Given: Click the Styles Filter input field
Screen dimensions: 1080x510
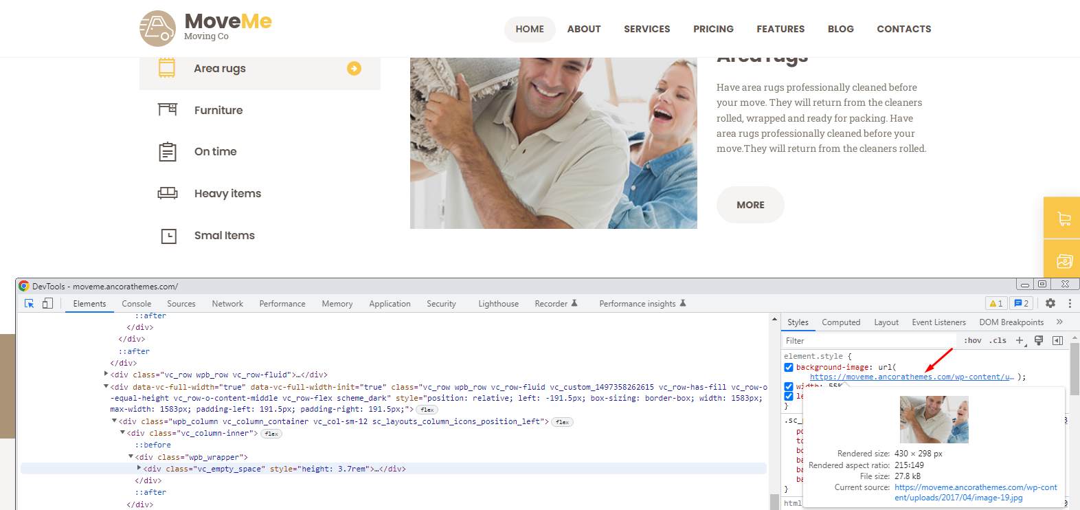Looking at the screenshot, I should coord(869,340).
